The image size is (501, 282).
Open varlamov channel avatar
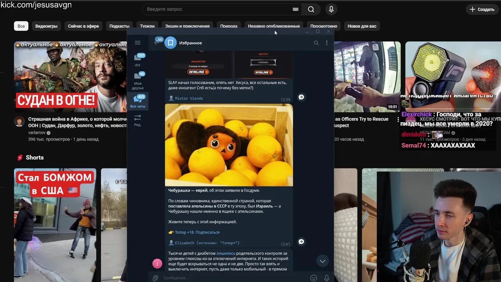tap(19, 121)
